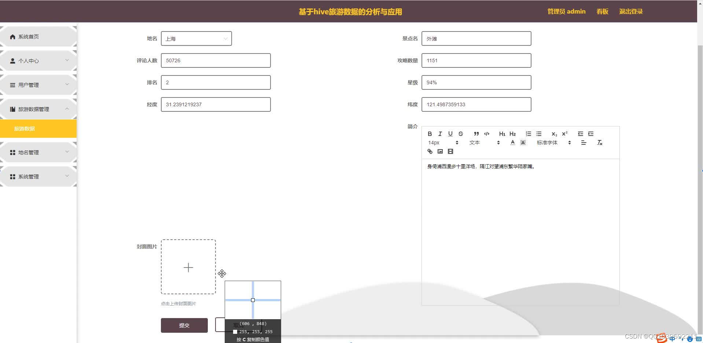Insert a blockquote in the editor

[476, 134]
